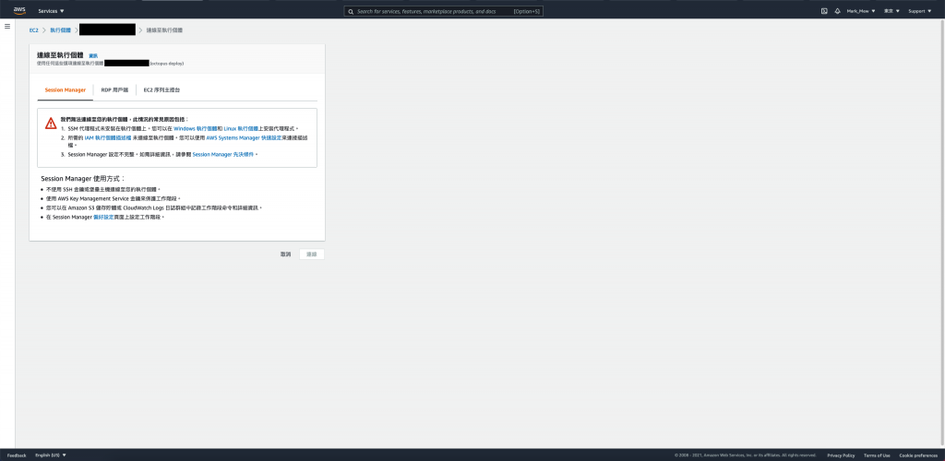945x461 pixels.
Task: Expand the Support menu
Action: [x=920, y=11]
